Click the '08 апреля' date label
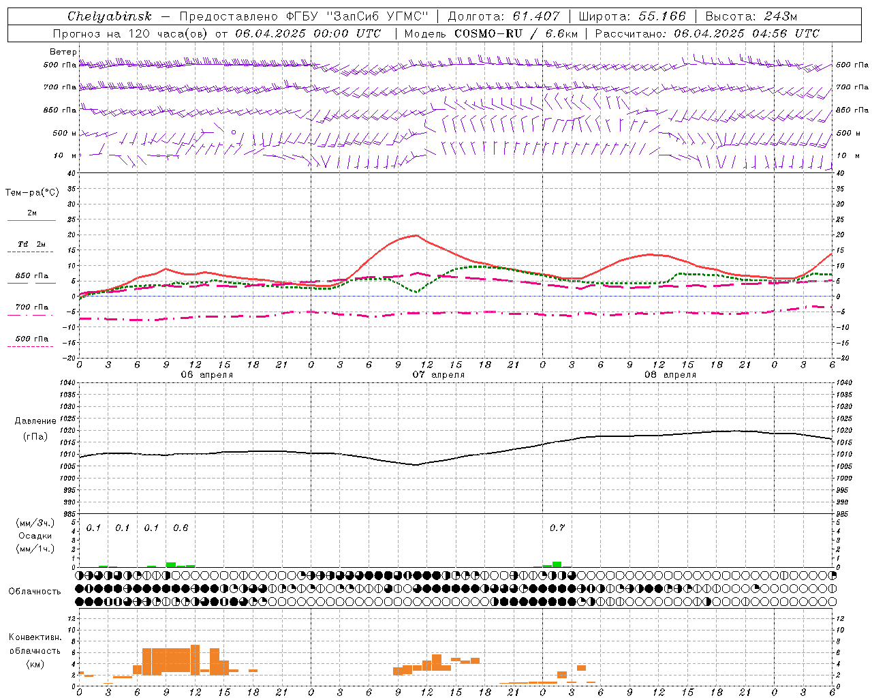872x698 pixels. (670, 375)
